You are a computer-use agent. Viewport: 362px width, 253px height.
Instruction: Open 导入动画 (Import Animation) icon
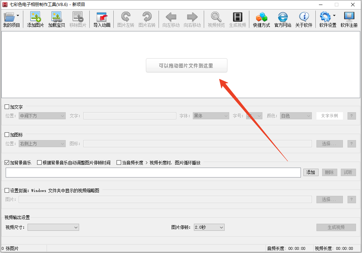pos(102,17)
